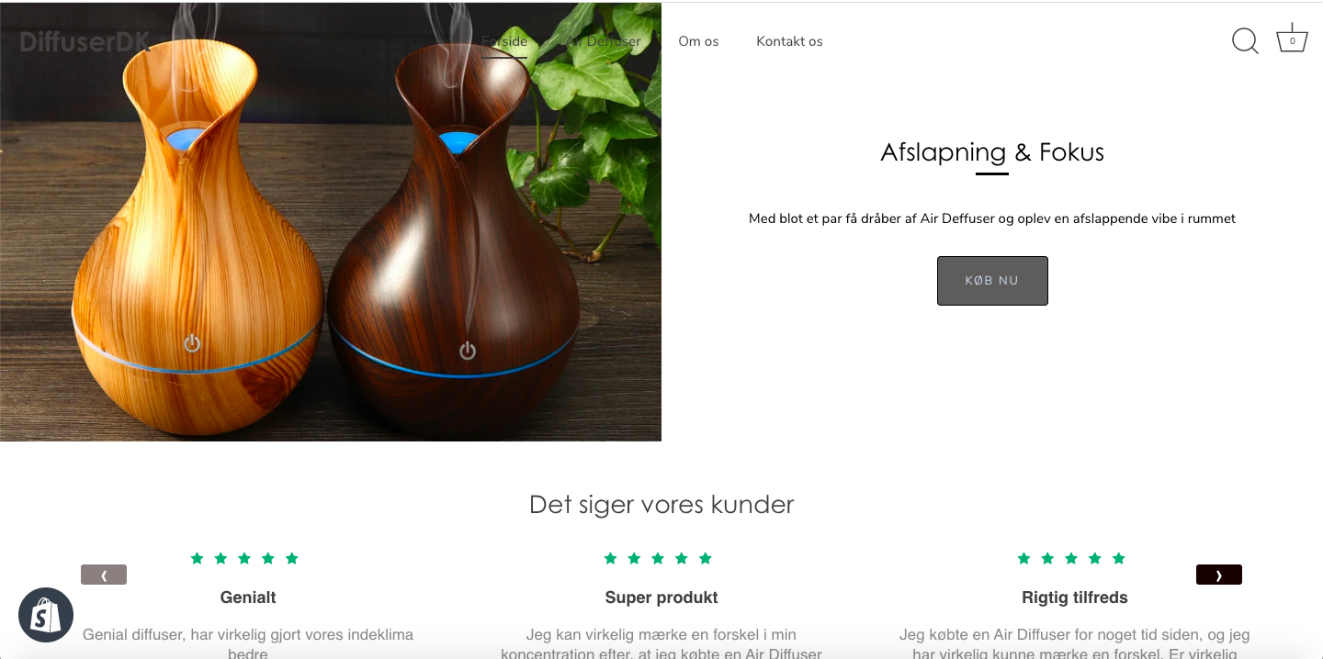
Task: Click the Afslapning & Fokus heading
Action: pos(992,152)
